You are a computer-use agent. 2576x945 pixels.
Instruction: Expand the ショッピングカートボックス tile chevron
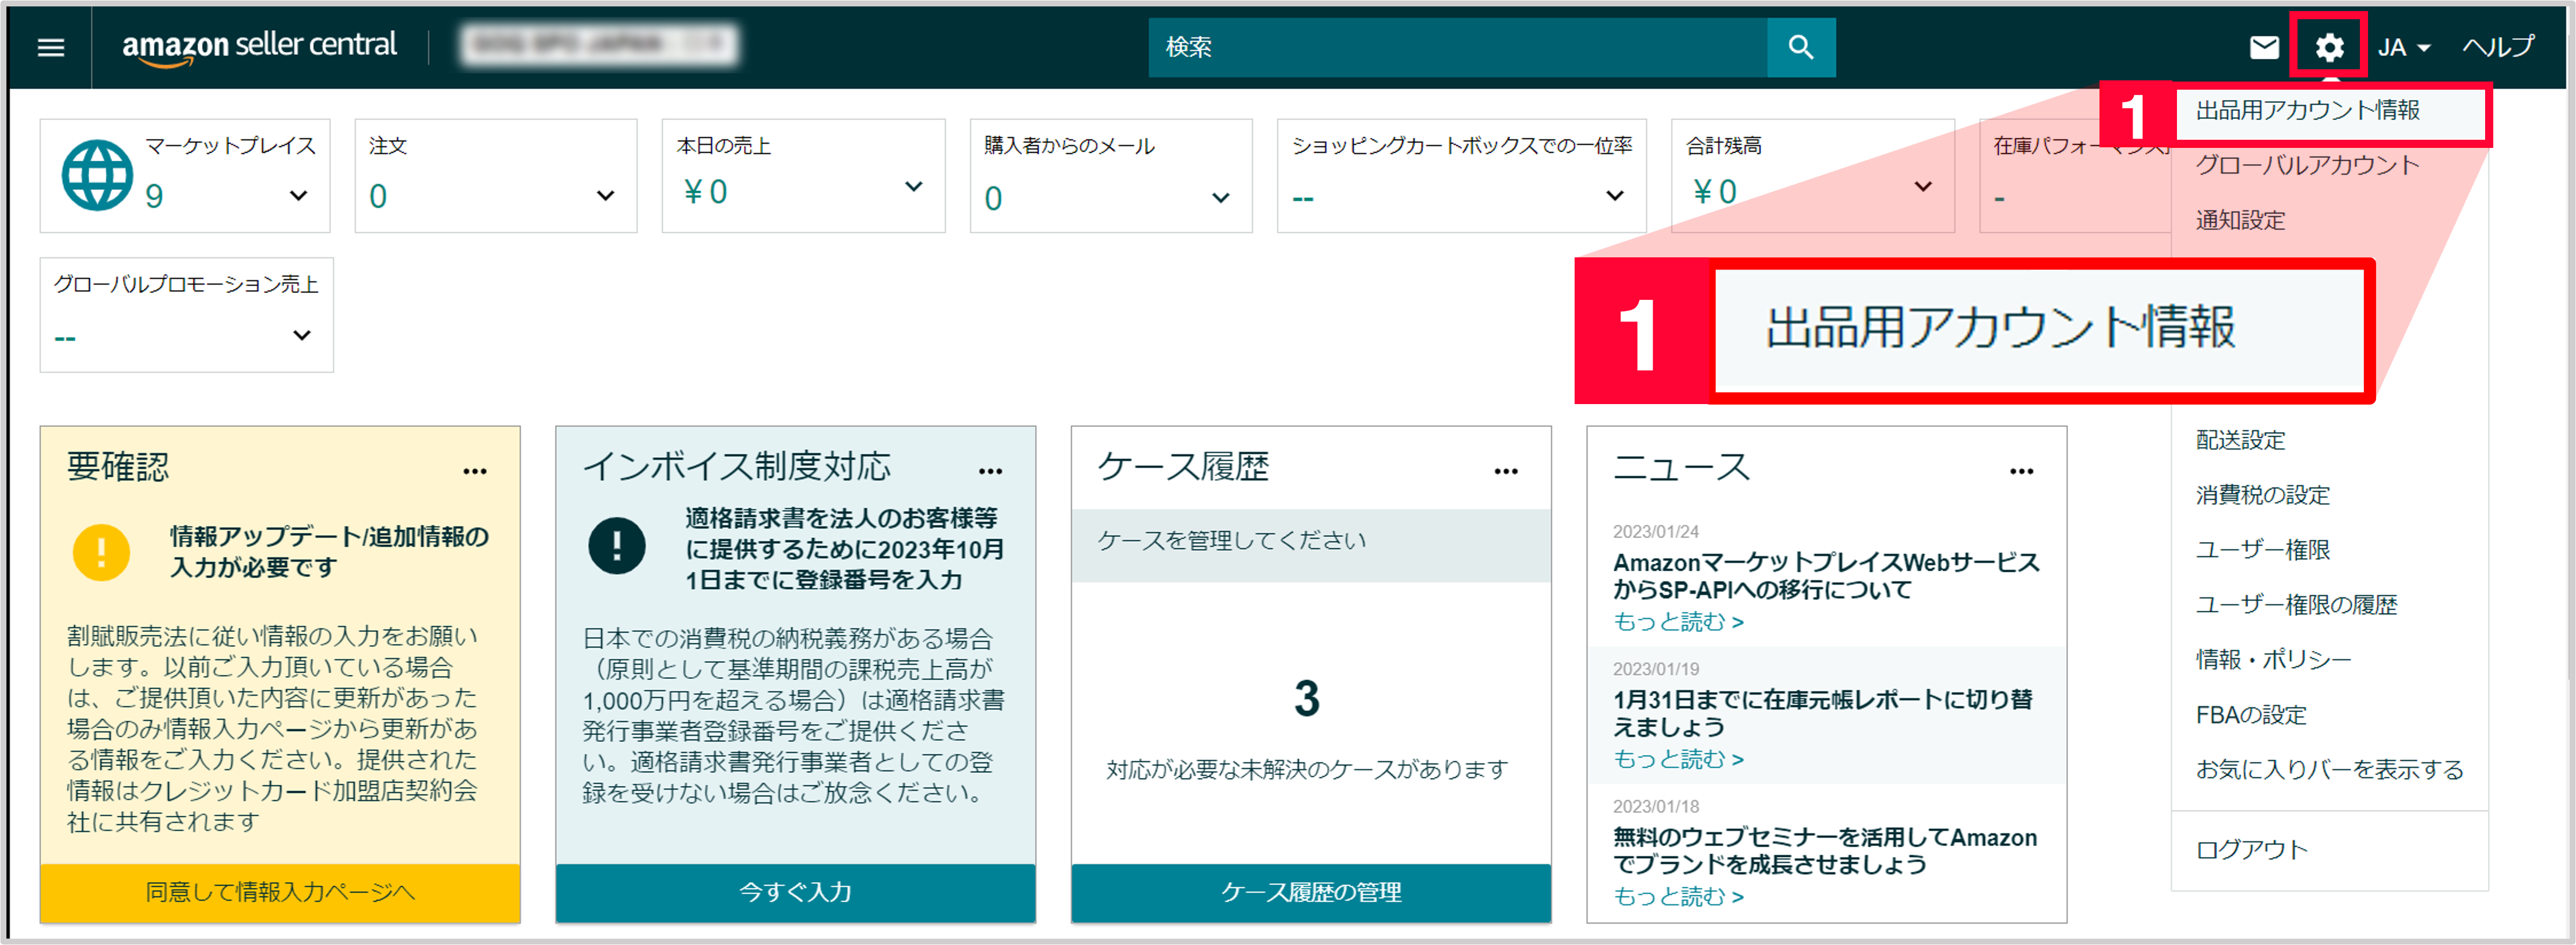pyautogui.click(x=1614, y=195)
